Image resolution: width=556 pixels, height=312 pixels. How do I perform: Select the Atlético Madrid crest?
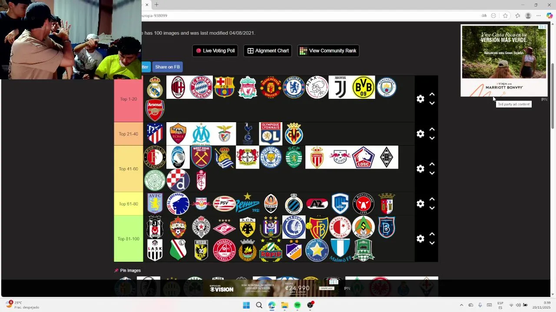pyautogui.click(x=155, y=133)
